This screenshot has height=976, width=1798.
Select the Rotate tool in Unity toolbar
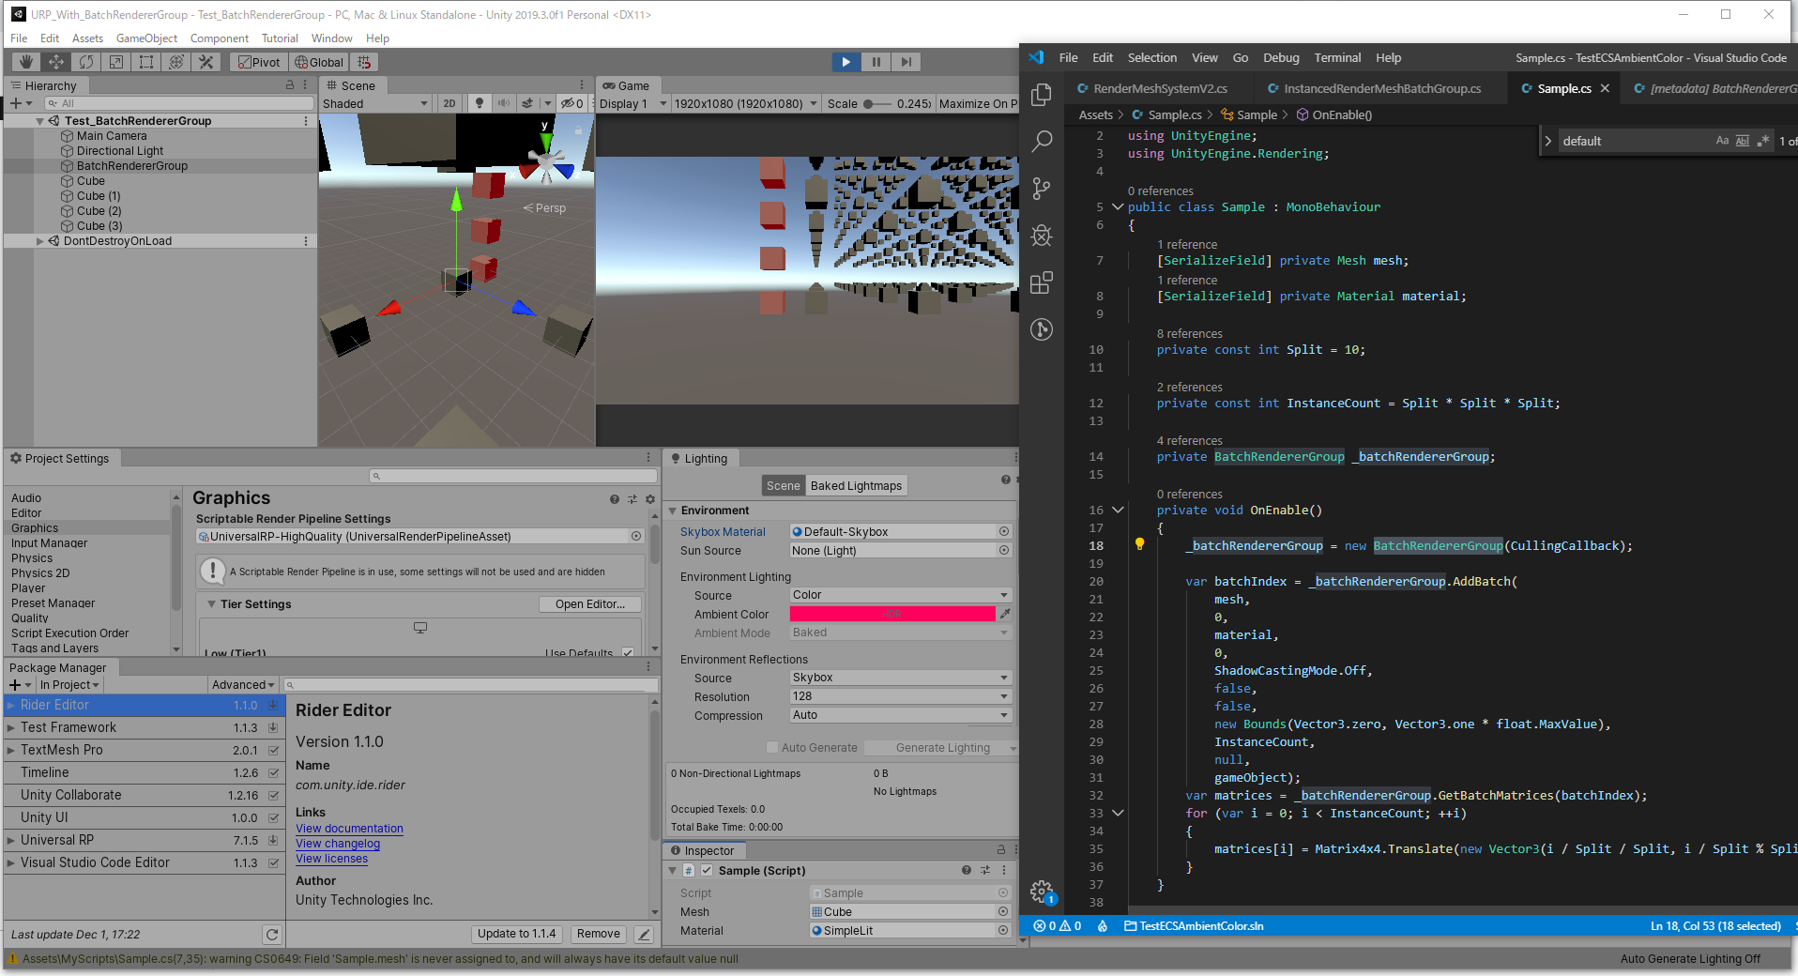coord(86,62)
